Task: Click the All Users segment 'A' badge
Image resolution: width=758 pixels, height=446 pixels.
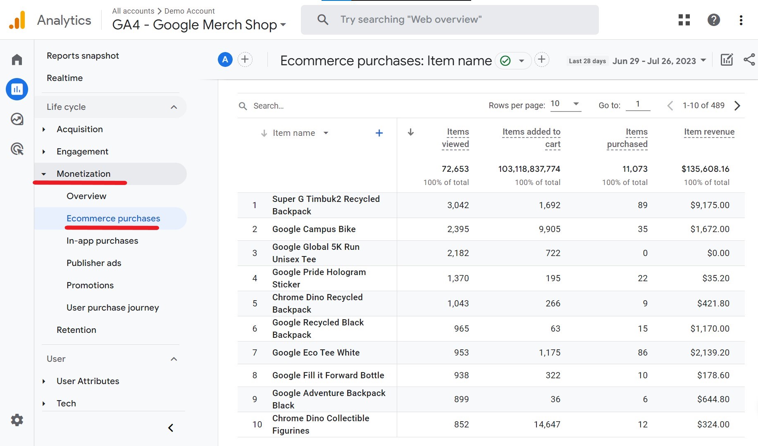Action: click(225, 60)
